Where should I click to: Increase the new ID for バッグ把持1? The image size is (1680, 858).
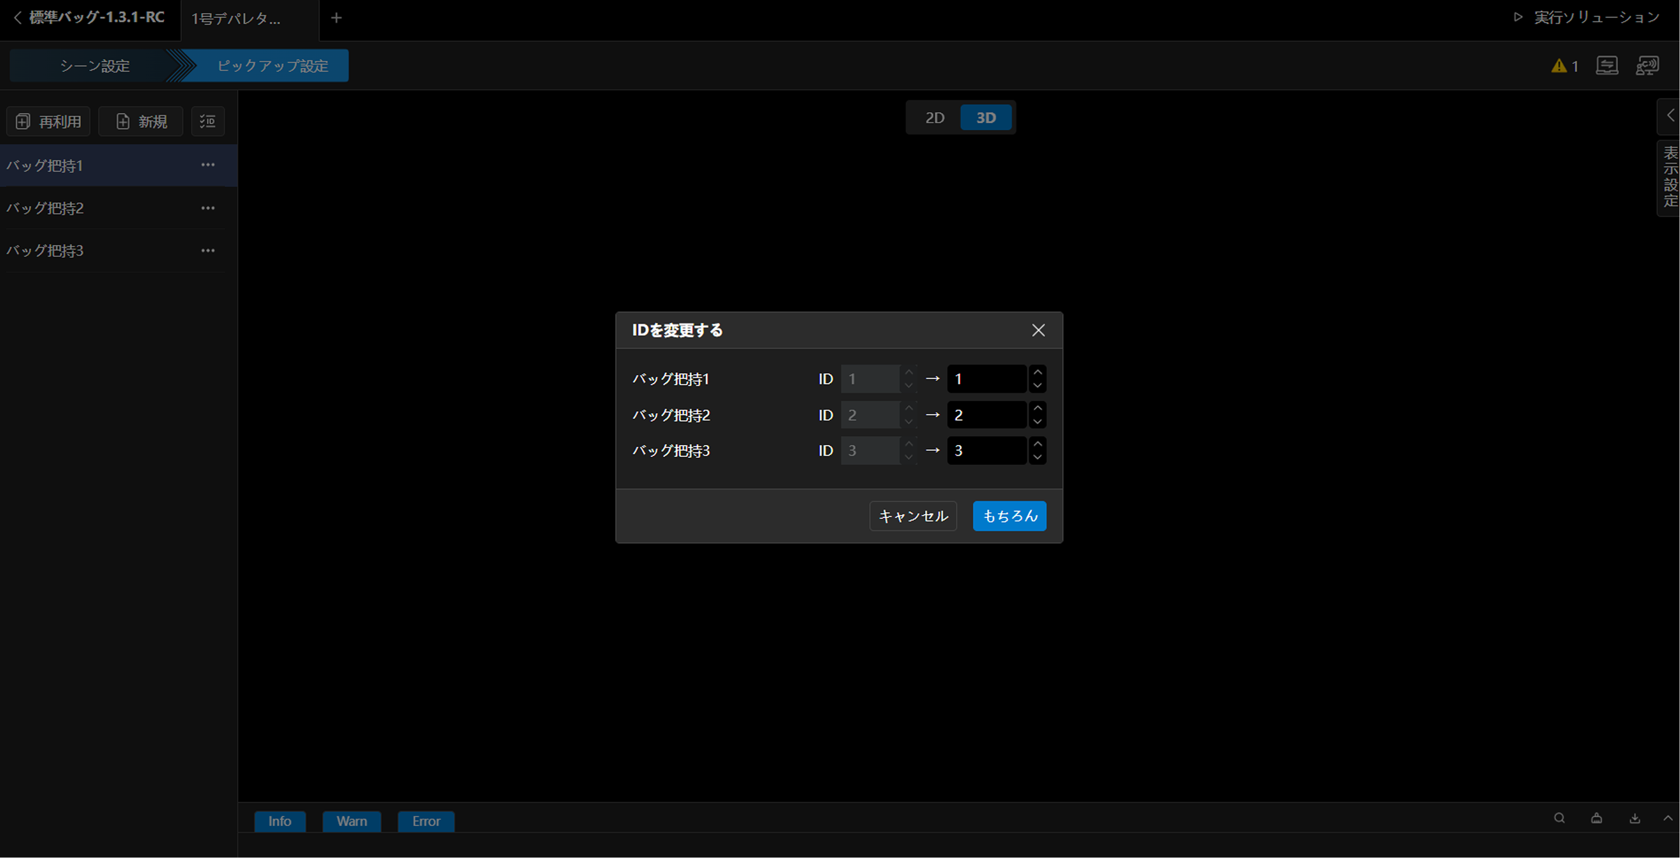pyautogui.click(x=1037, y=372)
